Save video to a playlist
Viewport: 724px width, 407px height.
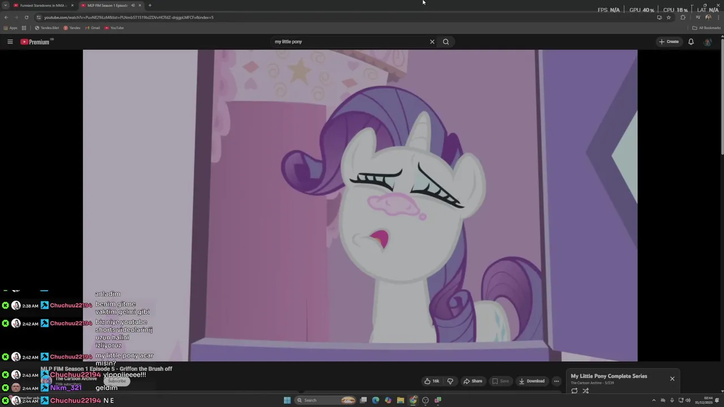tap(501, 381)
